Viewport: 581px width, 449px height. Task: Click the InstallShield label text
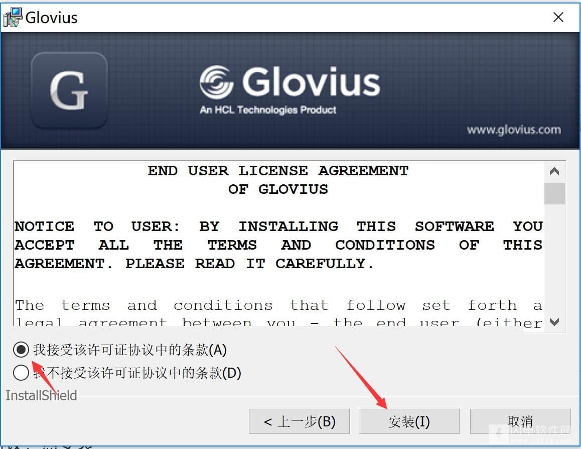41,396
